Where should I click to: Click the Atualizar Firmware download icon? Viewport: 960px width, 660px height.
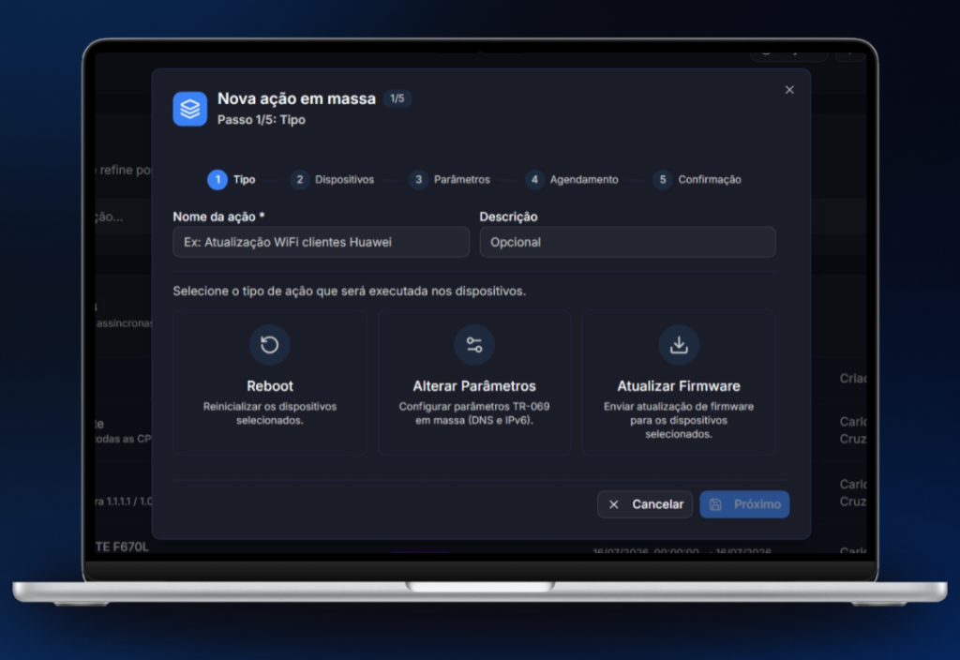click(x=679, y=345)
